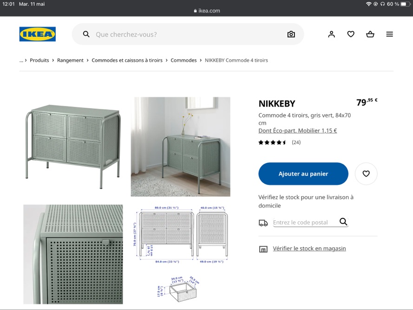Open the drawer dimensions diagram image

coord(178,289)
